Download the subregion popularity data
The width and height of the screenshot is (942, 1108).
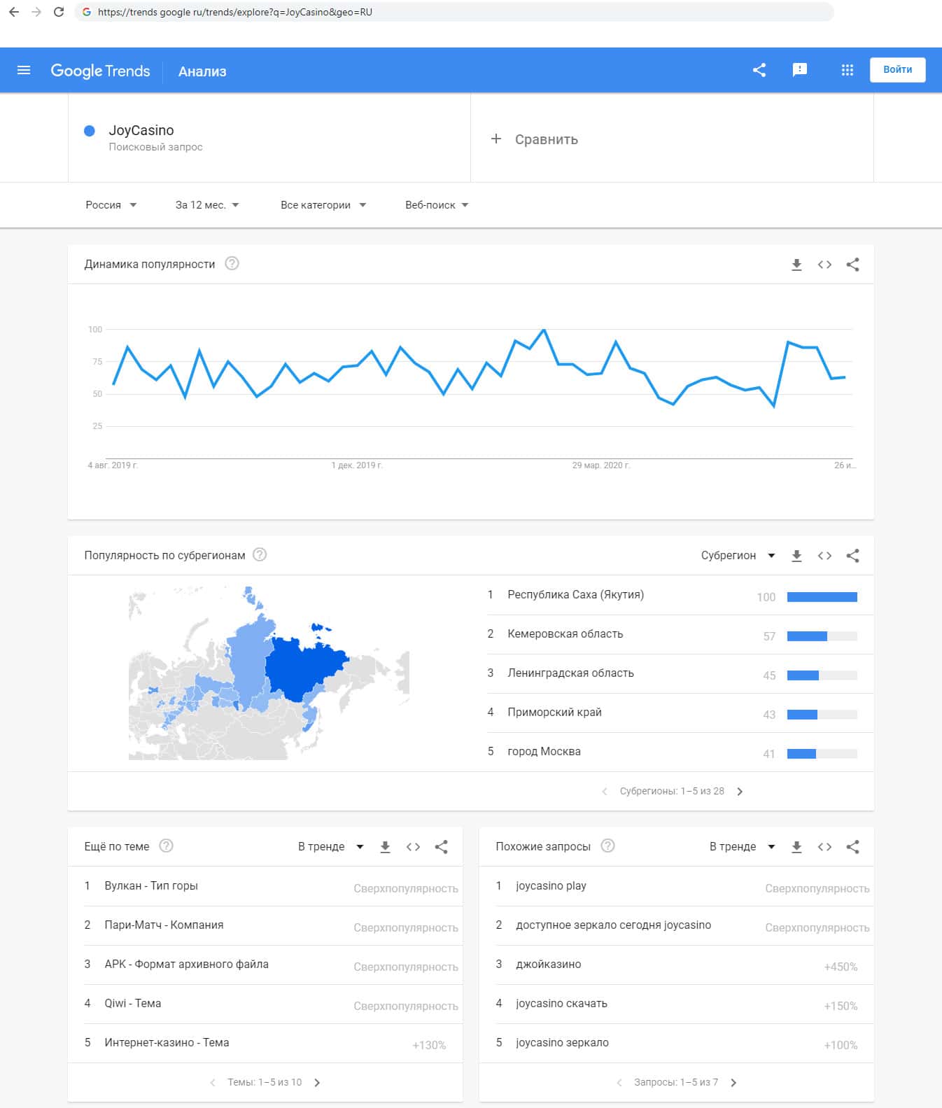tap(796, 556)
